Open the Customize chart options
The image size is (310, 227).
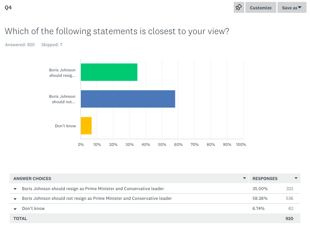[x=260, y=8]
